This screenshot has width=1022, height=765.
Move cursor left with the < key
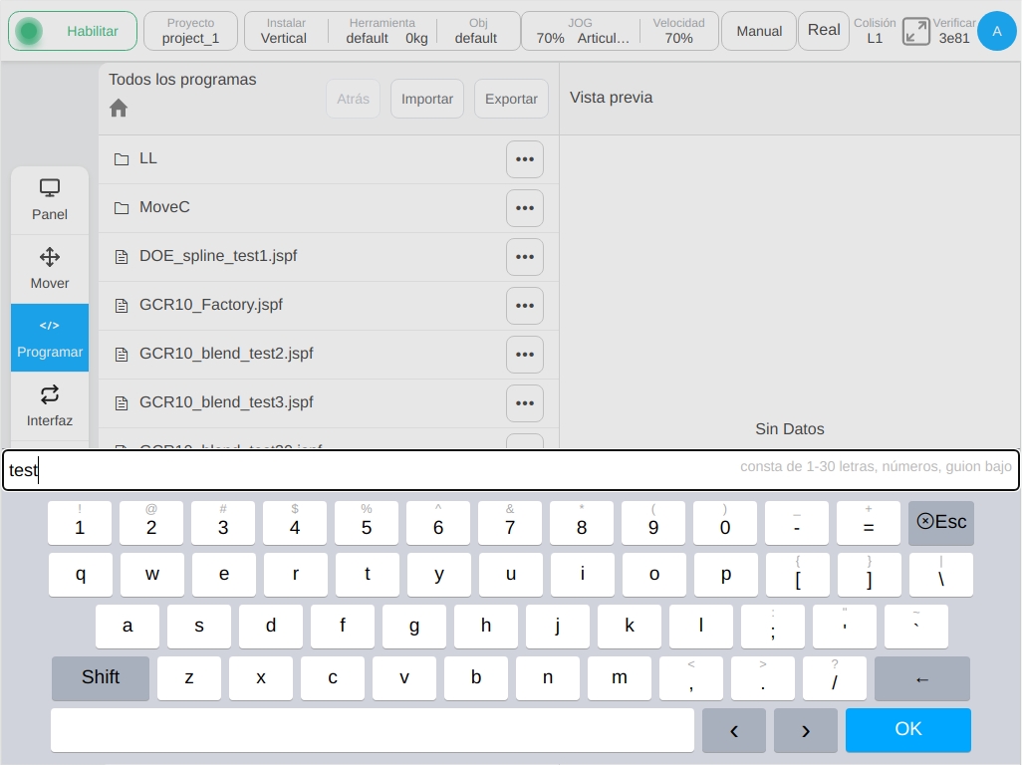coord(734,730)
